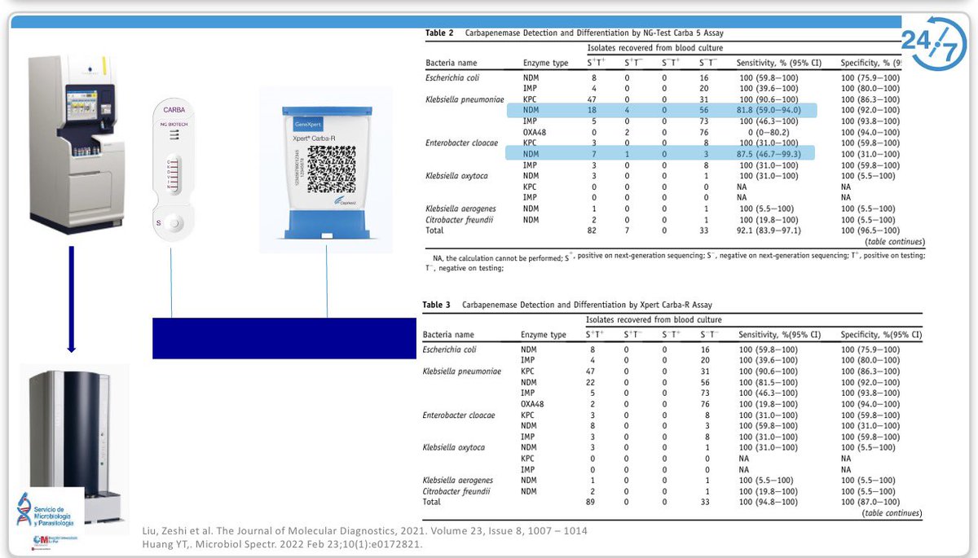Click Klebsiella pneumoniae in Table 3
The width and height of the screenshot is (978, 558).
(x=462, y=371)
